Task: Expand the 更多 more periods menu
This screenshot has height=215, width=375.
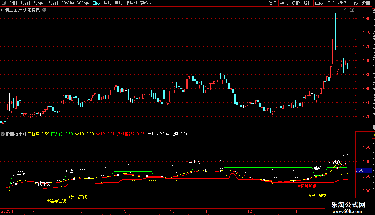Action: click(x=146, y=3)
